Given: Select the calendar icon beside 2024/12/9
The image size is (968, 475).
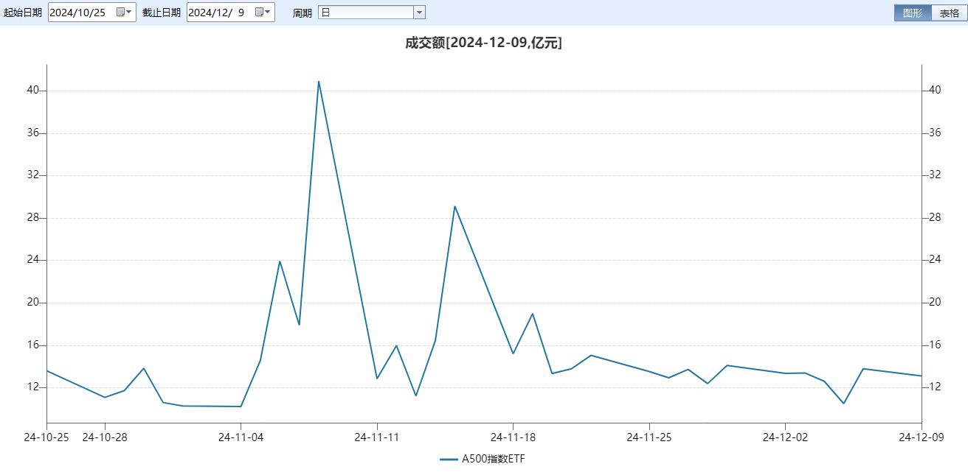Looking at the screenshot, I should pyautogui.click(x=260, y=12).
